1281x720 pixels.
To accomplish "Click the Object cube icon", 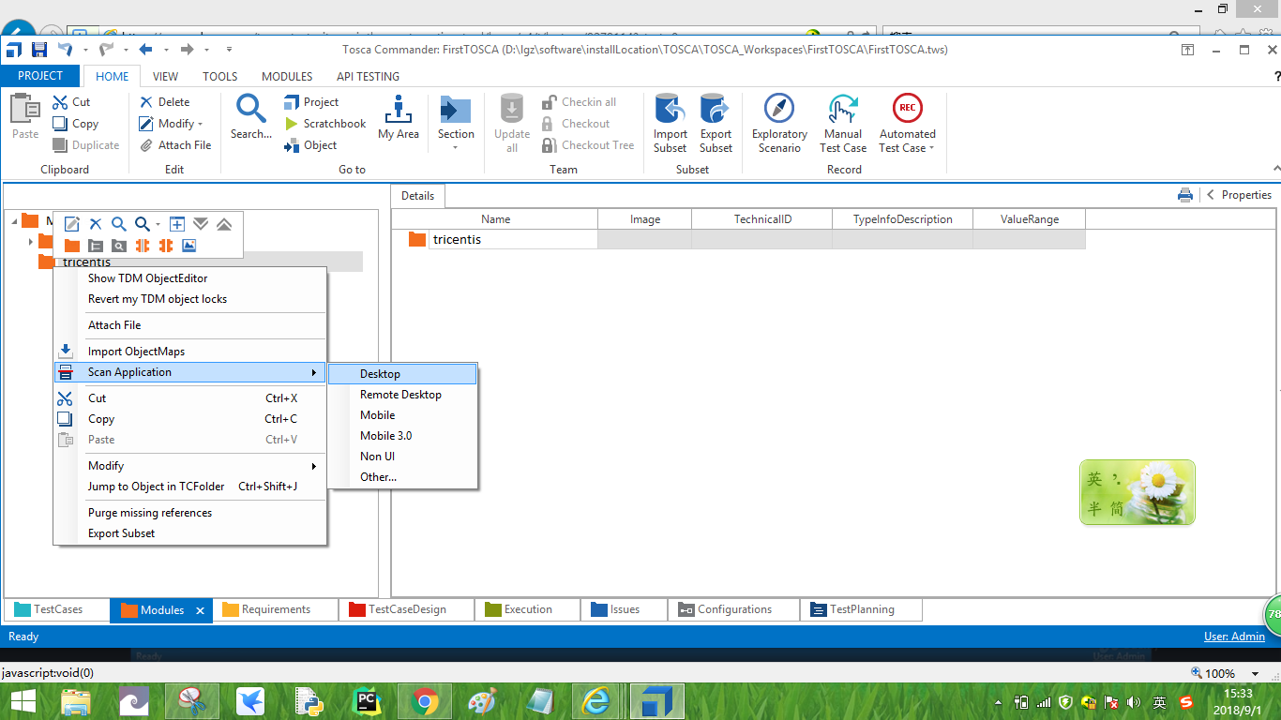I will (291, 145).
